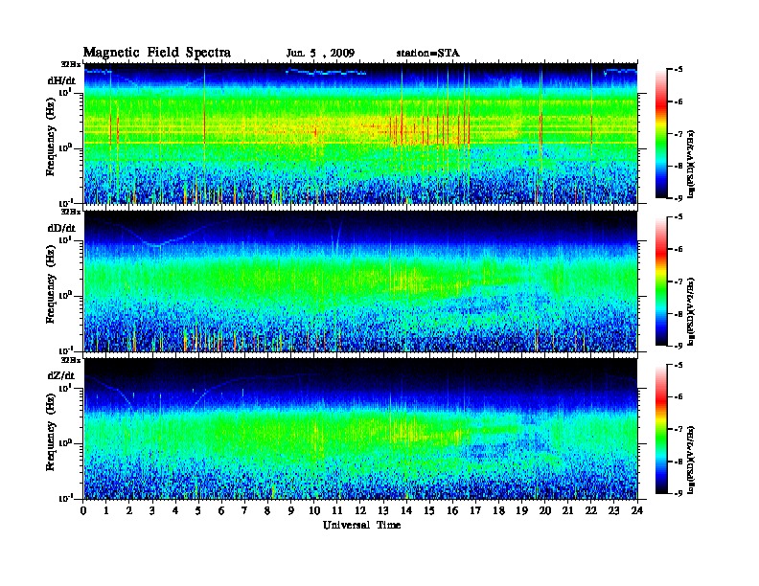Click the 1 tick label on the time axis
Screen dimensions: 759x586
click(106, 511)
